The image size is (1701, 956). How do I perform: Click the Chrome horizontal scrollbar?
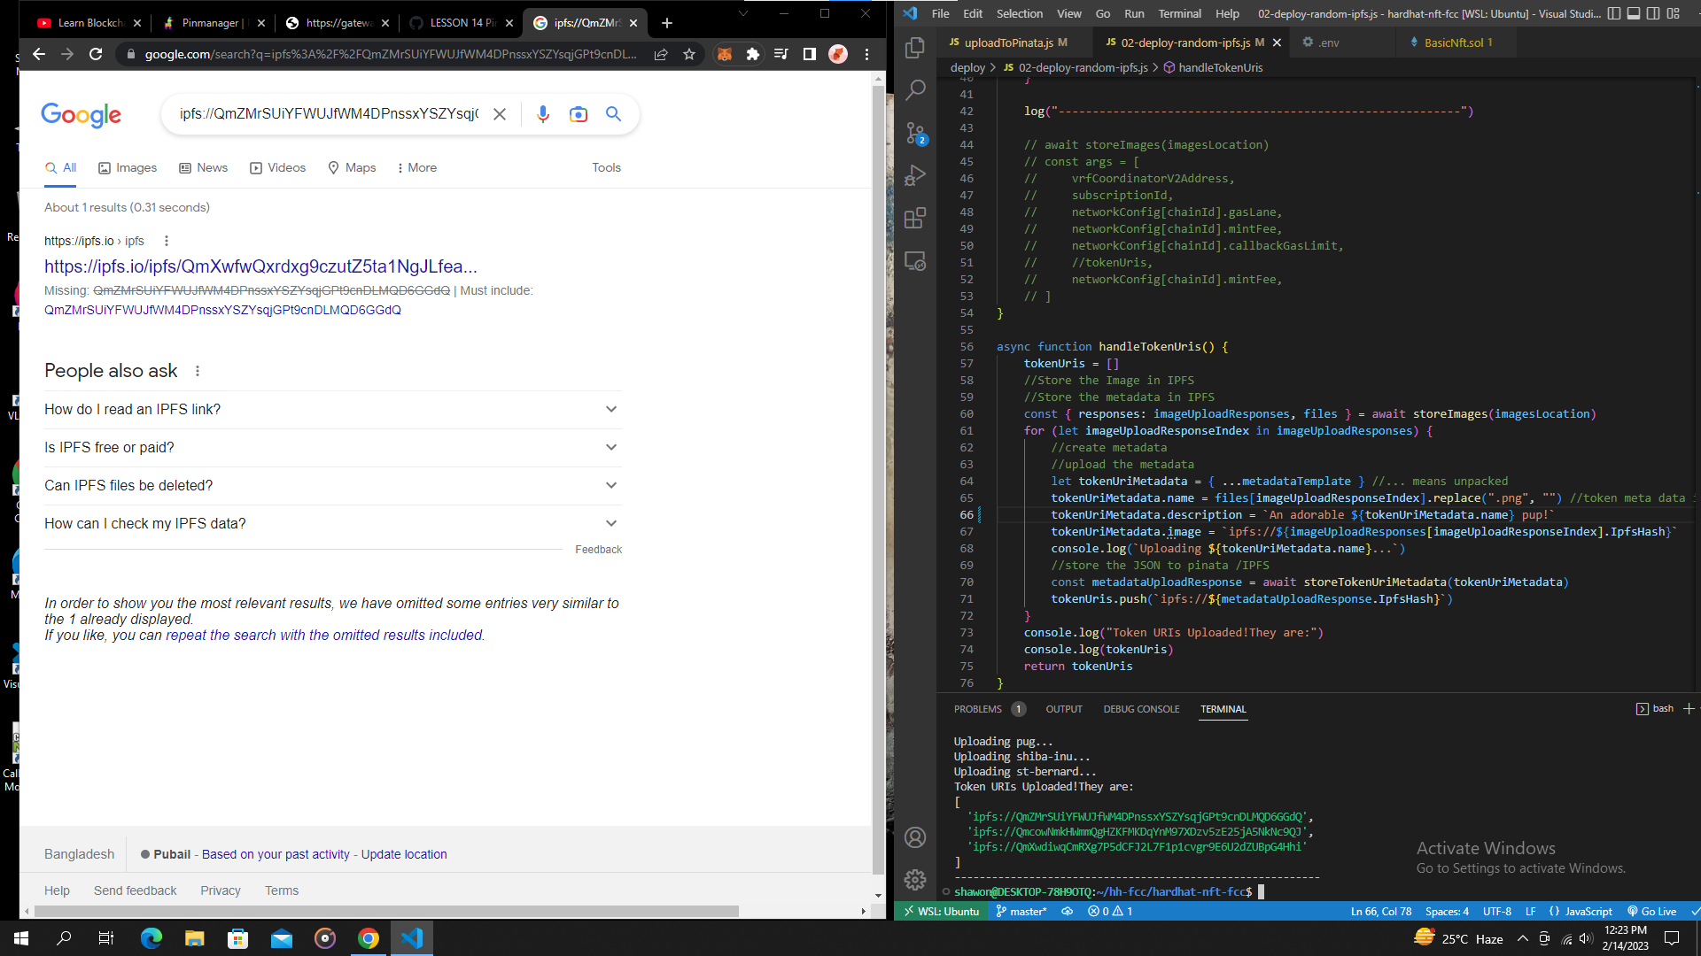[x=387, y=911]
